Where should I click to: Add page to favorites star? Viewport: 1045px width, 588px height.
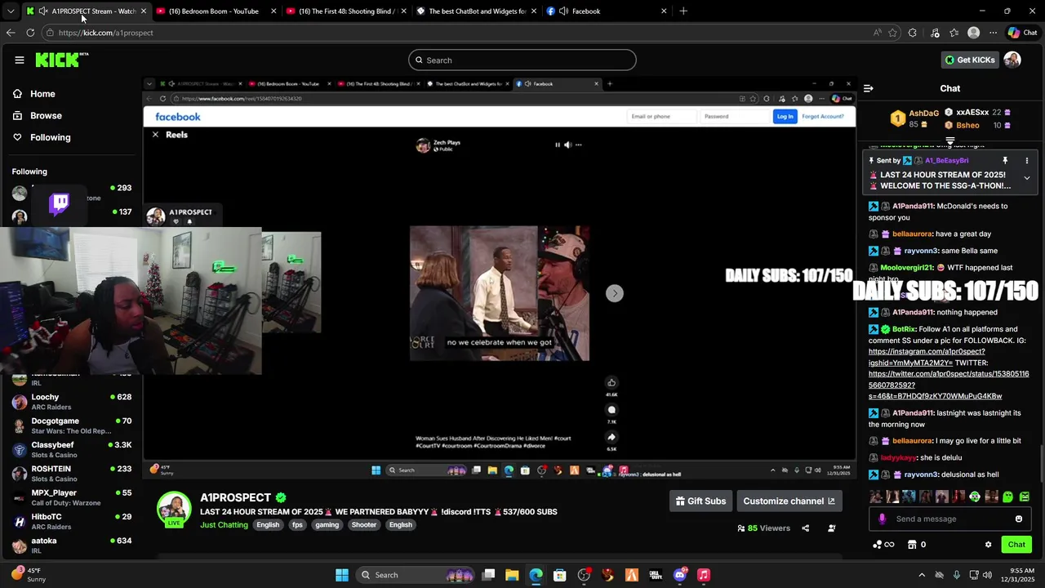[892, 33]
